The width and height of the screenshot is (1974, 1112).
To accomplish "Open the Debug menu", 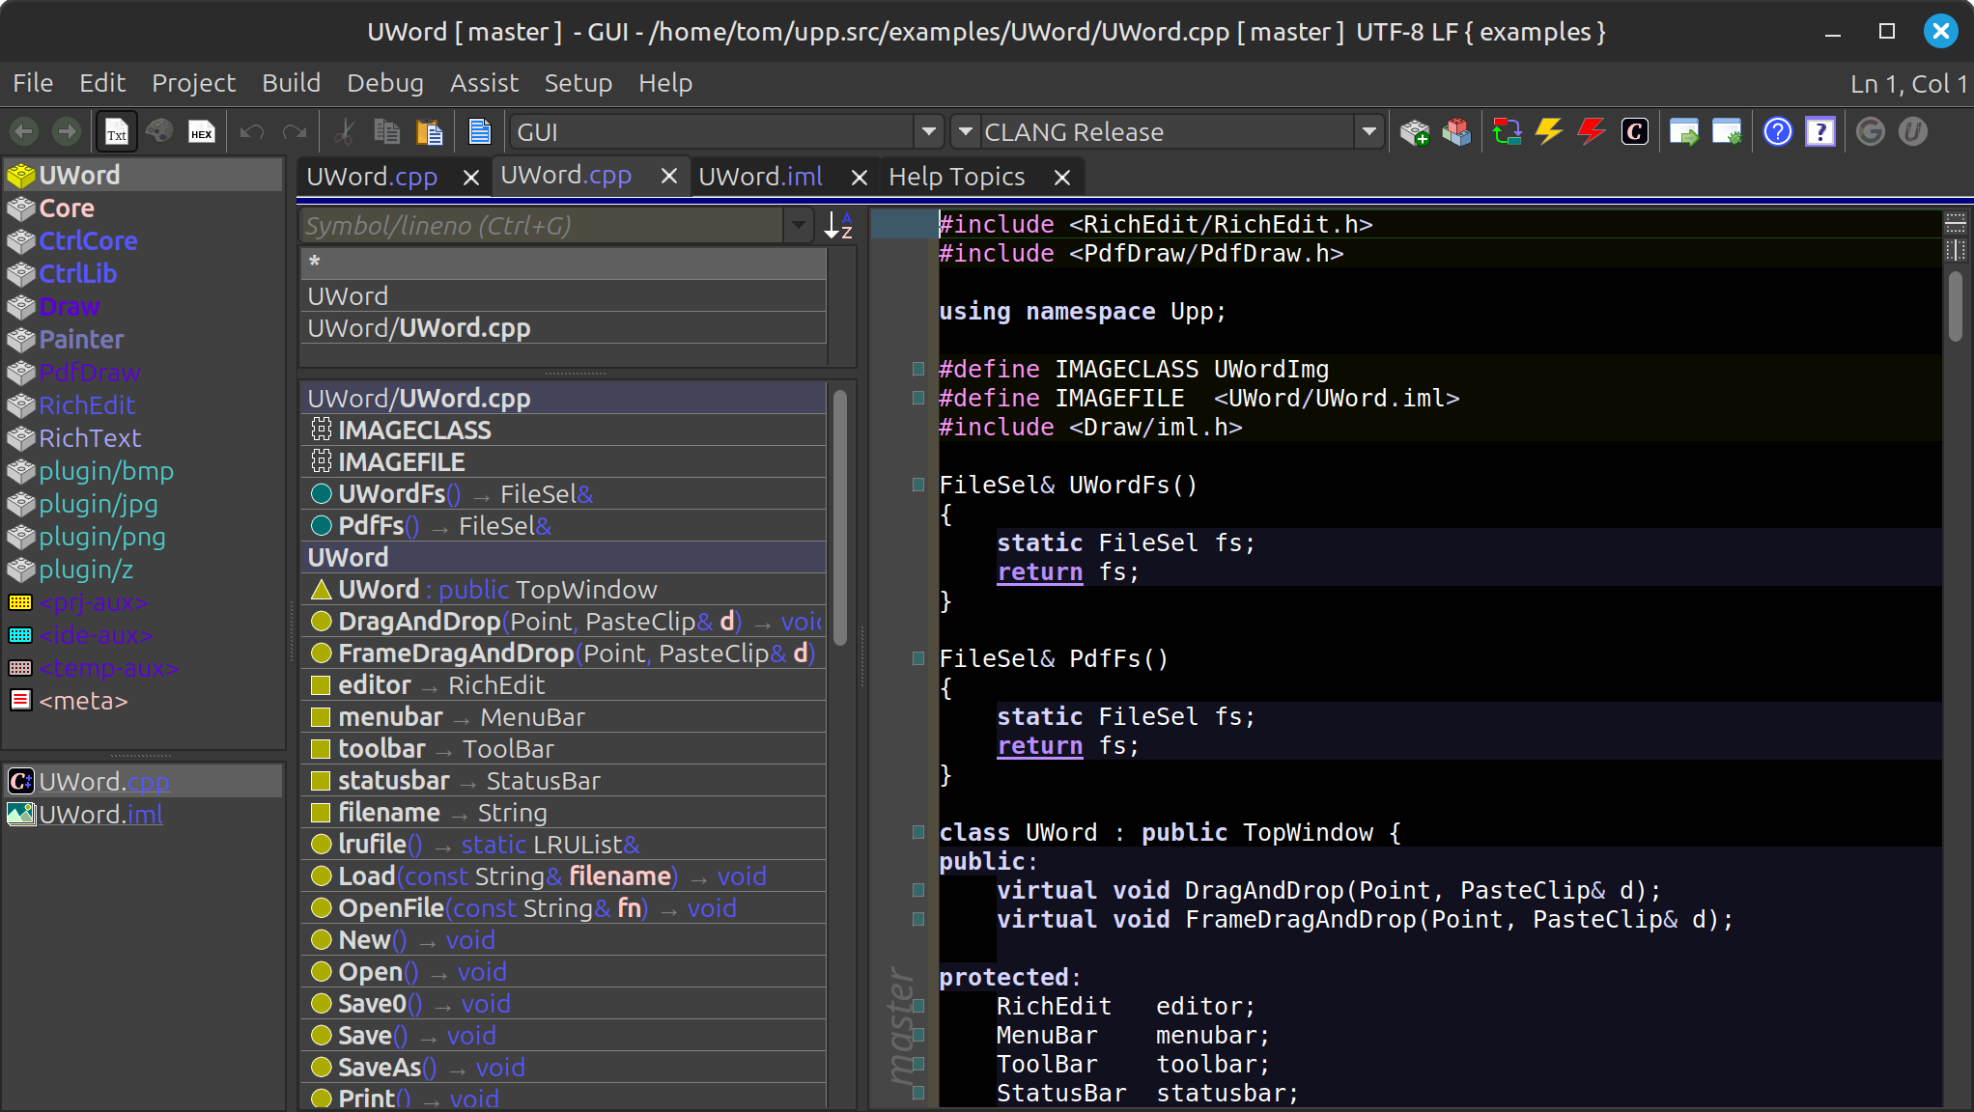I will [x=384, y=83].
